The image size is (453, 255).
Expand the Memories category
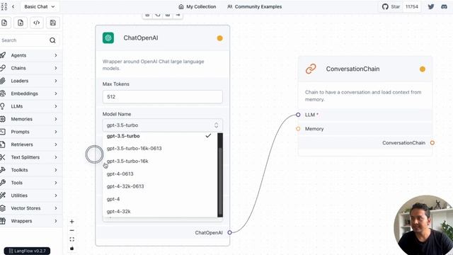(31, 119)
